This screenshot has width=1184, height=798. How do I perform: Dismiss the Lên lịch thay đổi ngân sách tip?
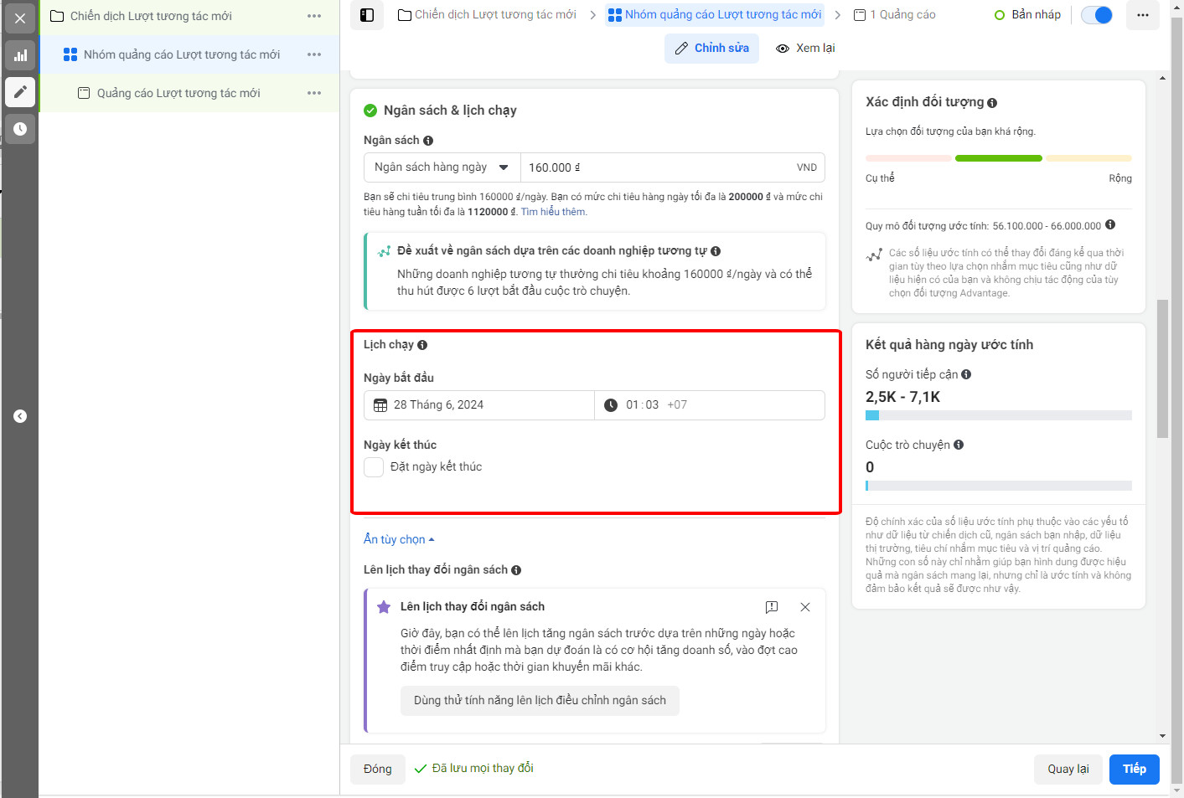pos(805,607)
